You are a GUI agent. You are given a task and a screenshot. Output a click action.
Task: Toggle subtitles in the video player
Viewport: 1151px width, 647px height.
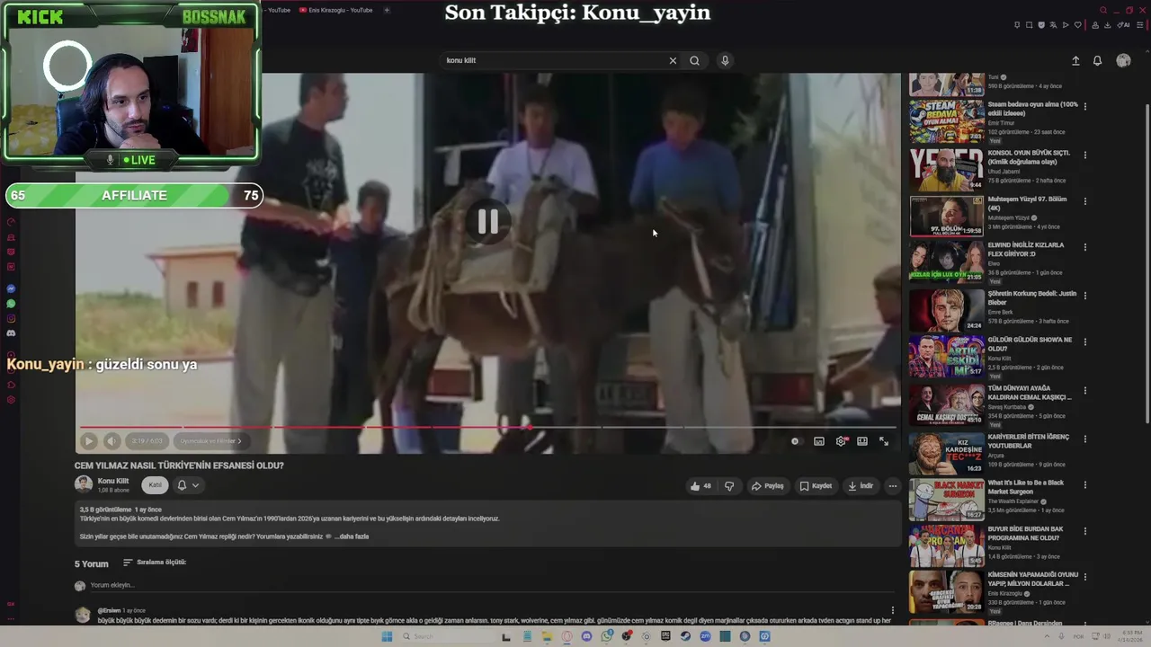tap(818, 441)
